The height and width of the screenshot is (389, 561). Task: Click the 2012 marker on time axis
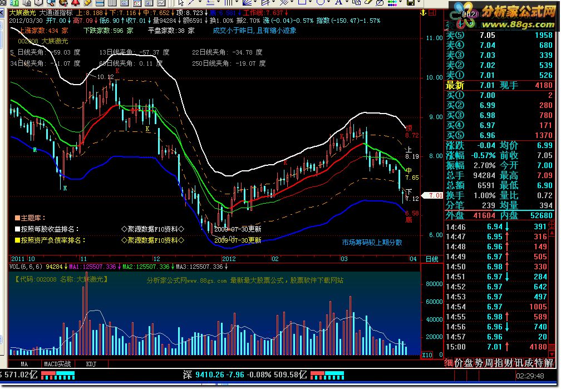pyautogui.click(x=229, y=259)
